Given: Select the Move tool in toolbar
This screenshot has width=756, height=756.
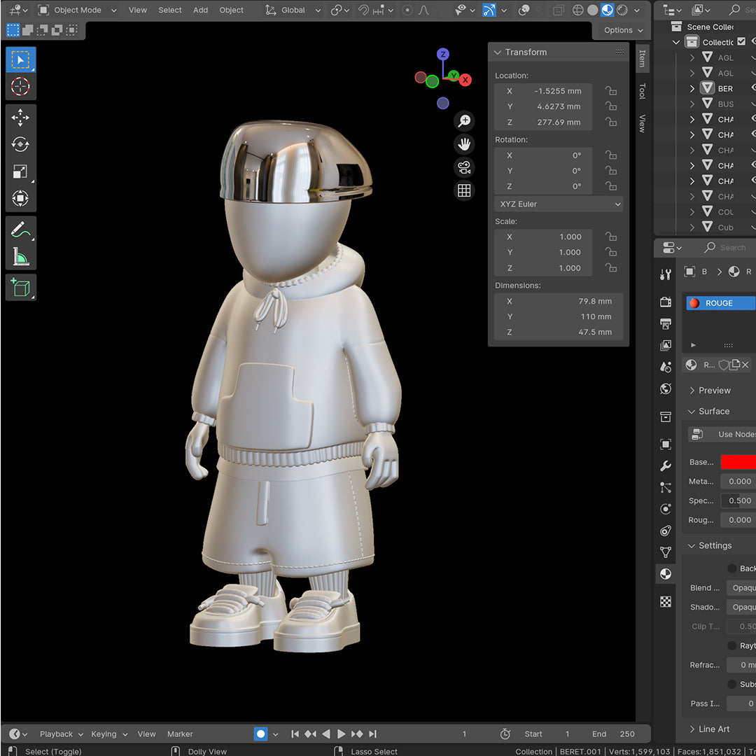Looking at the screenshot, I should 20,118.
